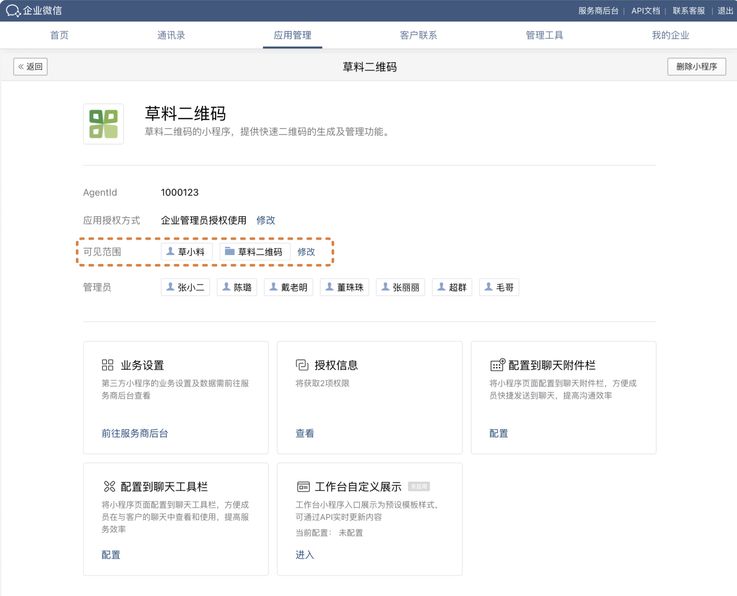Open the 管理工具 tab
This screenshot has height=596, width=737.
pyautogui.click(x=544, y=35)
